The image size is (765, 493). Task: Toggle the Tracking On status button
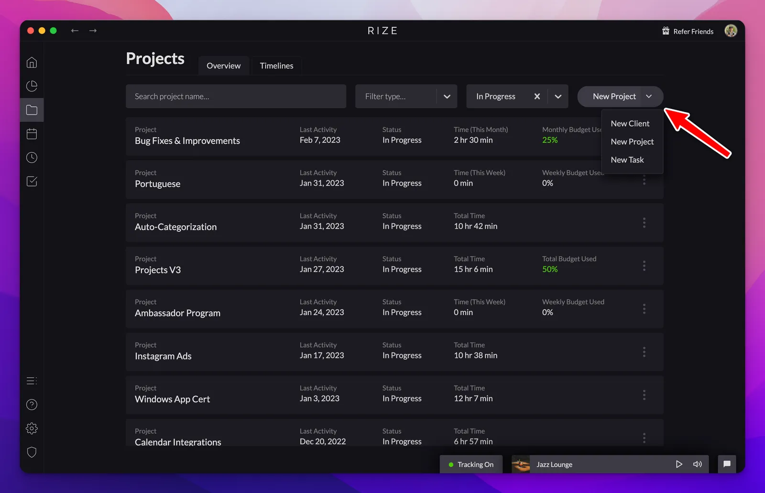(x=471, y=464)
